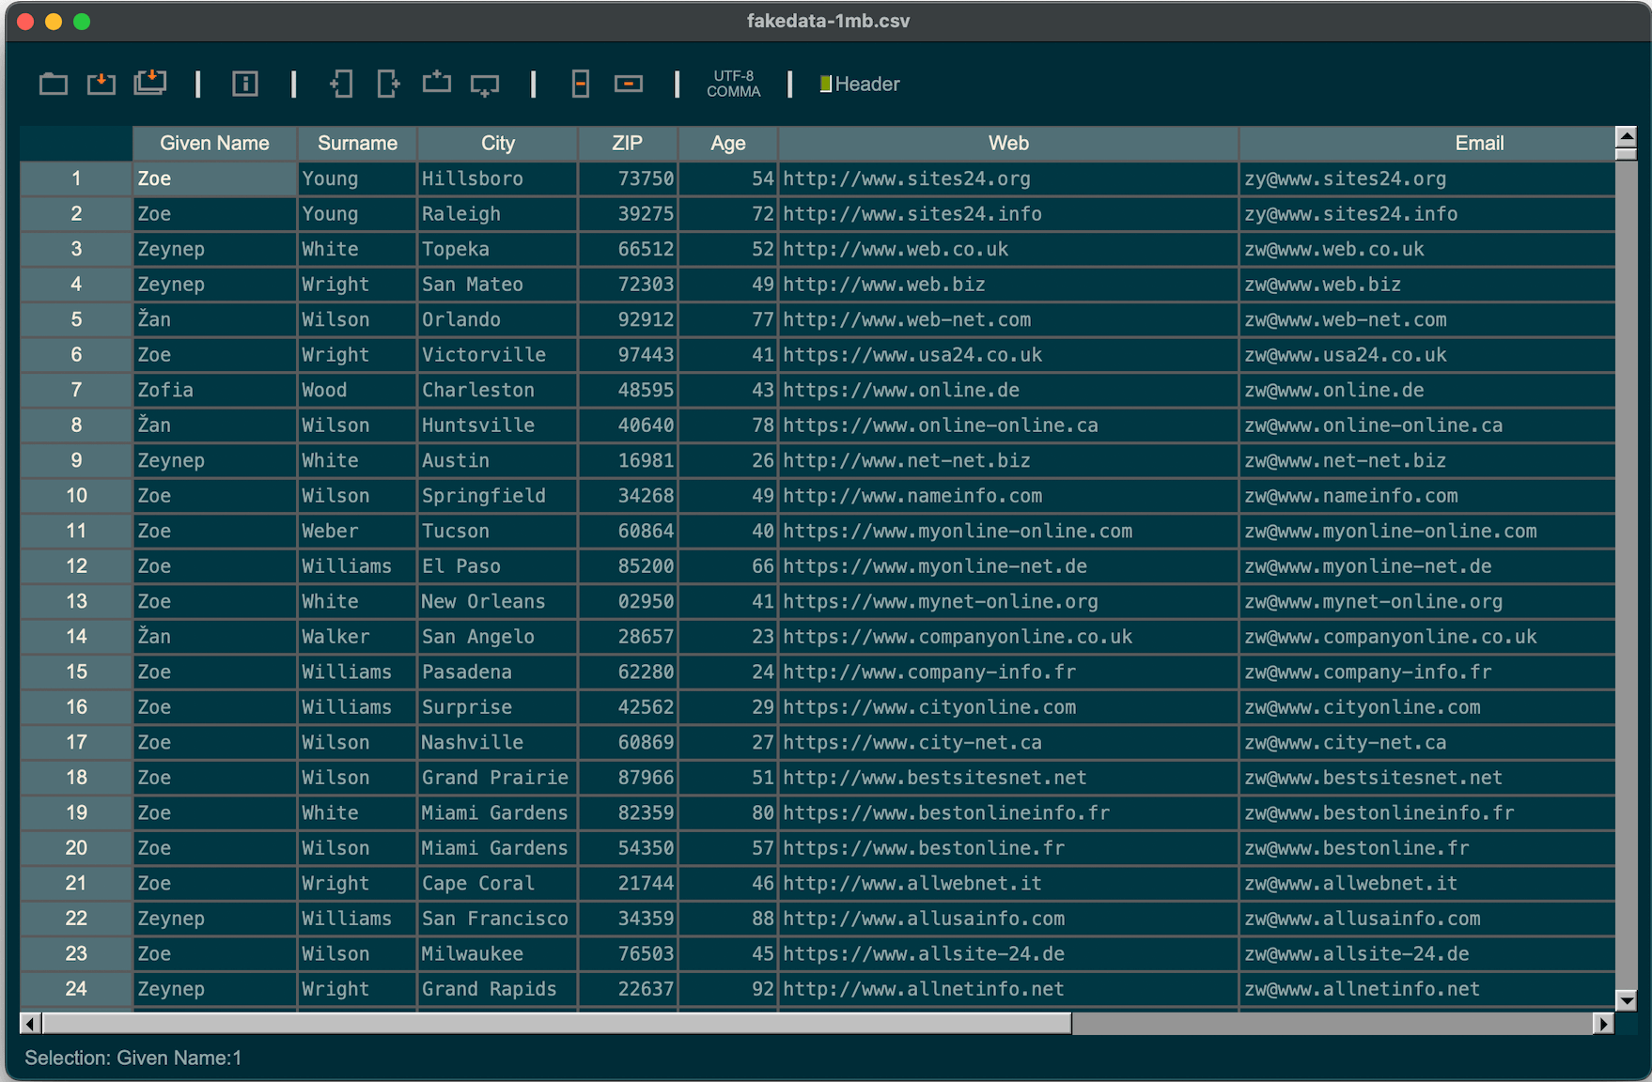Click the city cell 'San Francisco'
This screenshot has height=1082, width=1652.
497,919
